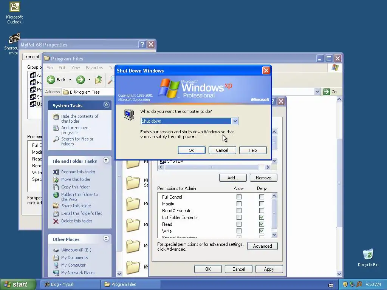Click the Copy this folder icon
This screenshot has height=290, width=387.
pyautogui.click(x=56, y=187)
